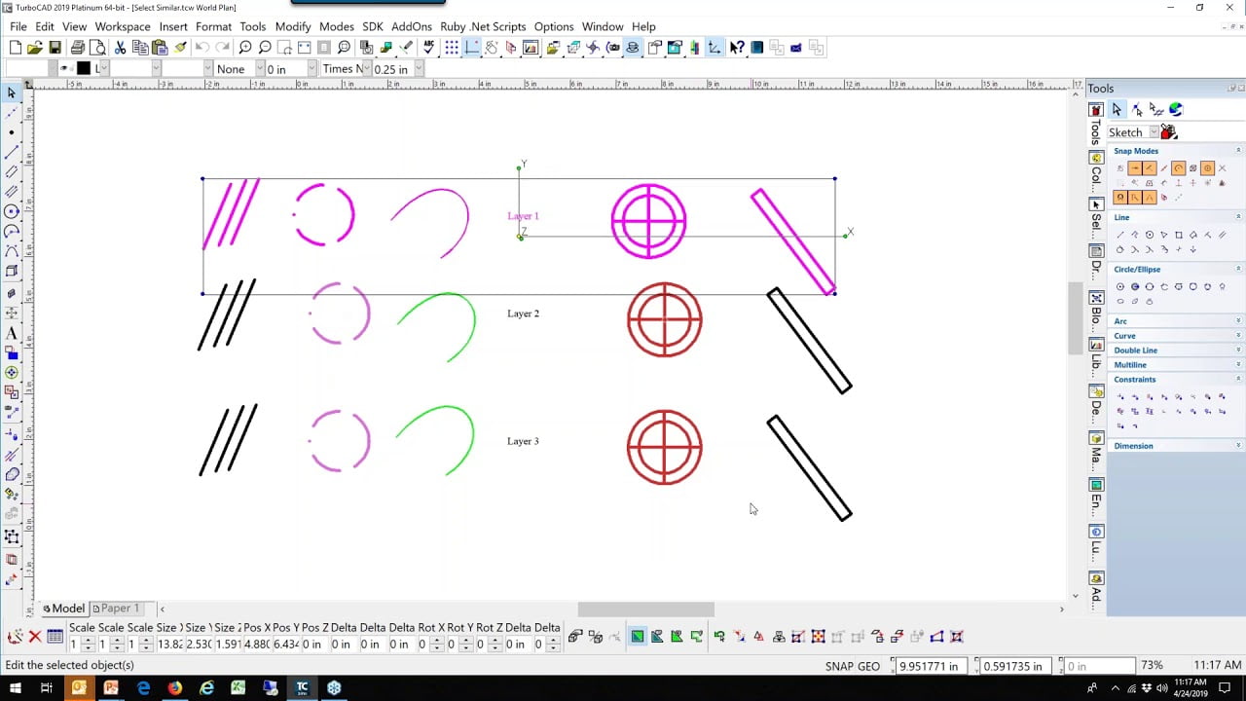
Task: Click the vertical scrollbar thumb of the drawing area
Action: point(1076,317)
